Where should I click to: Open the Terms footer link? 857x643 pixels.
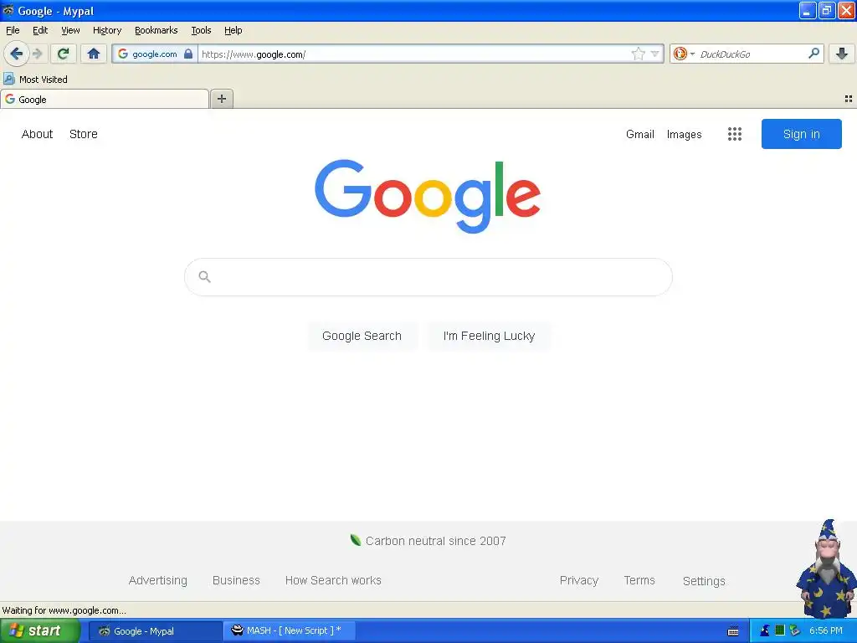(639, 580)
